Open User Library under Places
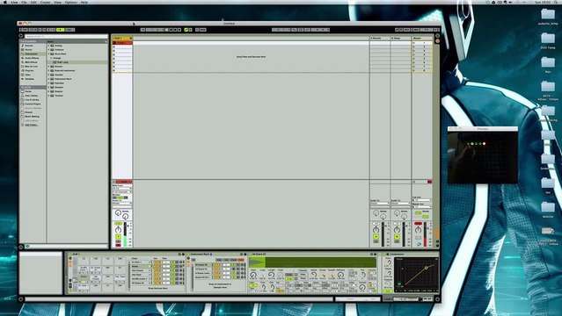Image resolution: width=562 pixels, height=316 pixels. coord(31,96)
